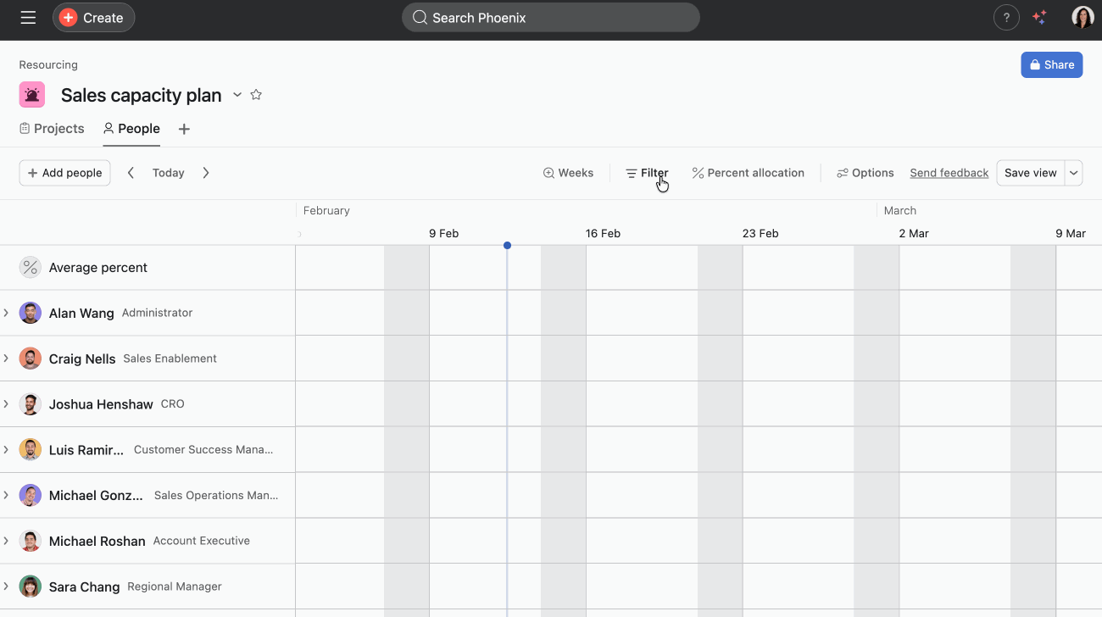
Task: Switch to the Projects tab
Action: [x=52, y=129]
